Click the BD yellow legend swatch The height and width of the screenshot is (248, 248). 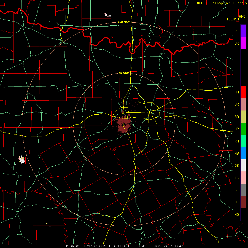pos(243,117)
